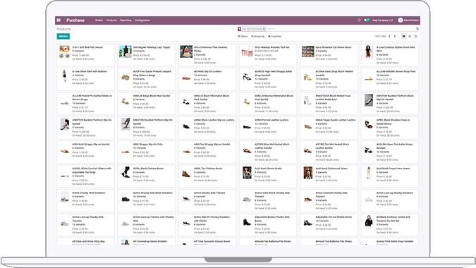Viewport: 476px width, 268px height.
Task: Open the Administrator user menu
Action: point(408,20)
